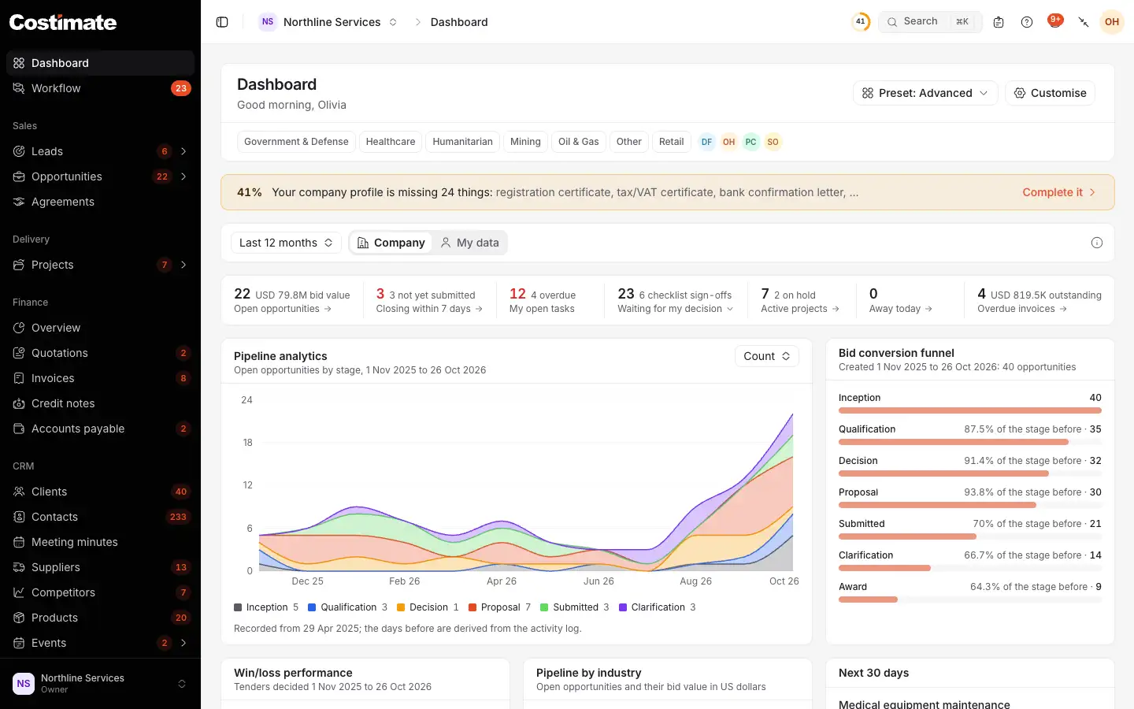Open the clipboard tasks icon in top bar
This screenshot has height=709, width=1134.
point(999,22)
